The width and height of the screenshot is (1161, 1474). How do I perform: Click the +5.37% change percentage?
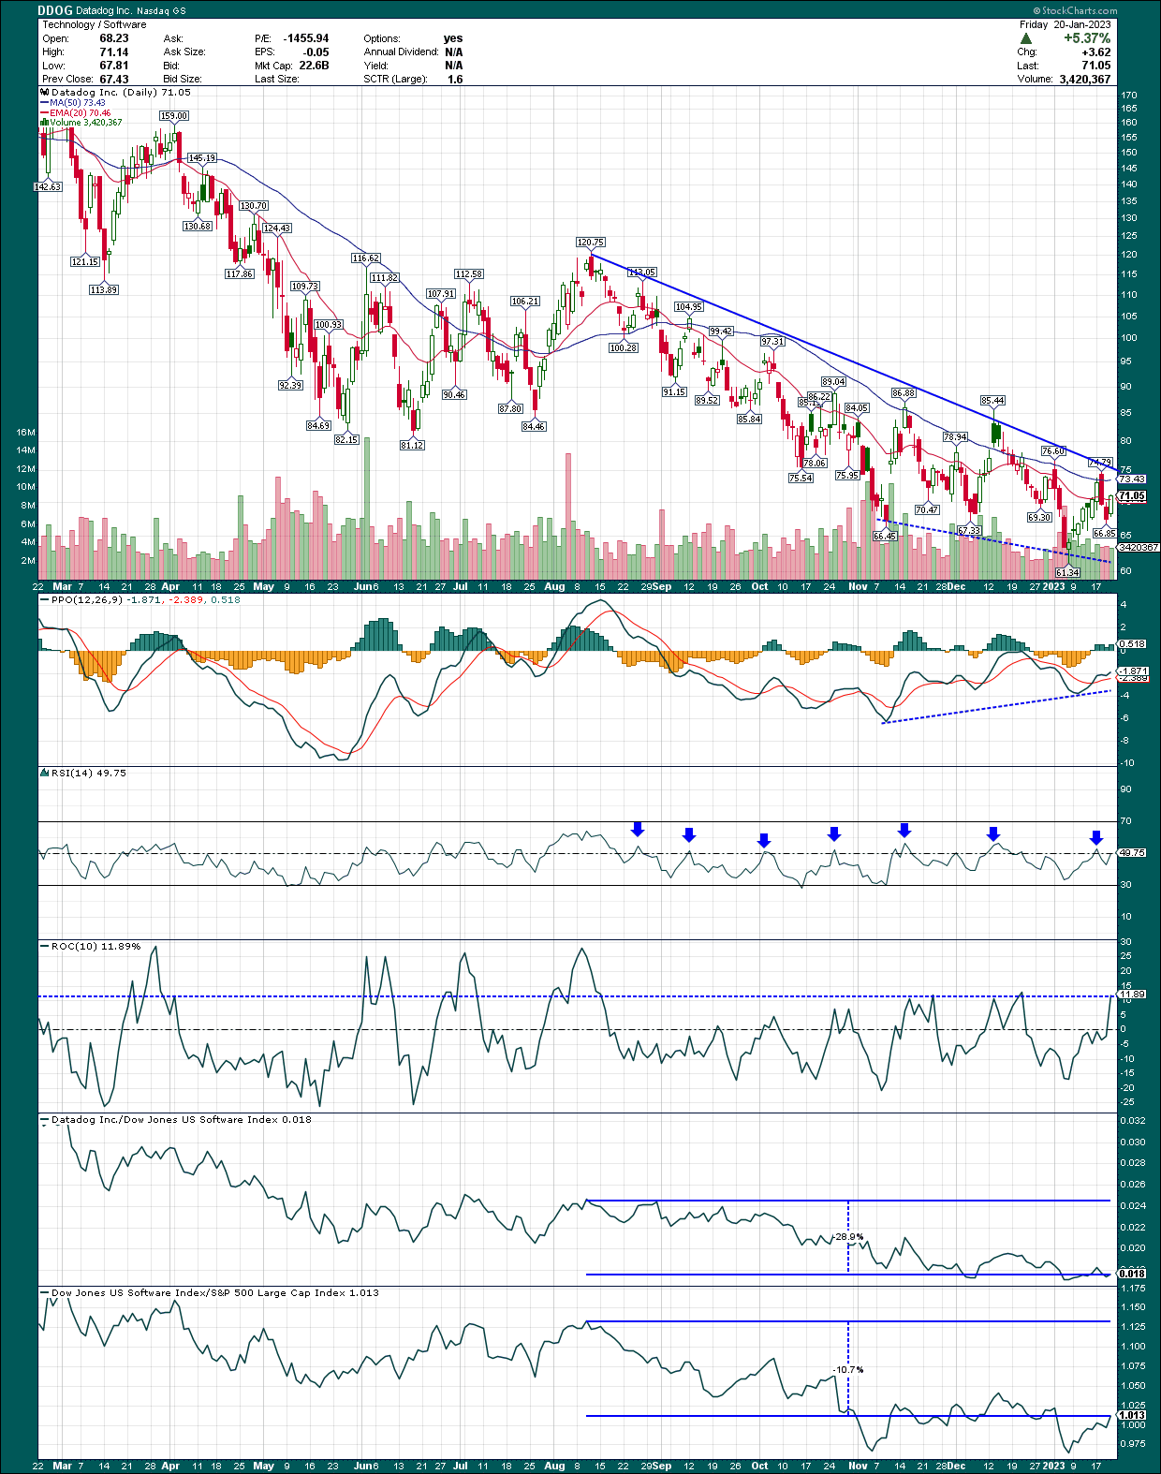[1087, 38]
